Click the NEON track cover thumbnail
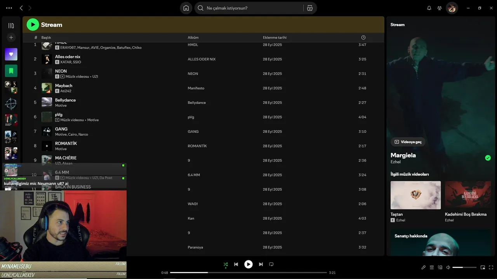This screenshot has width=497, height=279. coord(47,74)
